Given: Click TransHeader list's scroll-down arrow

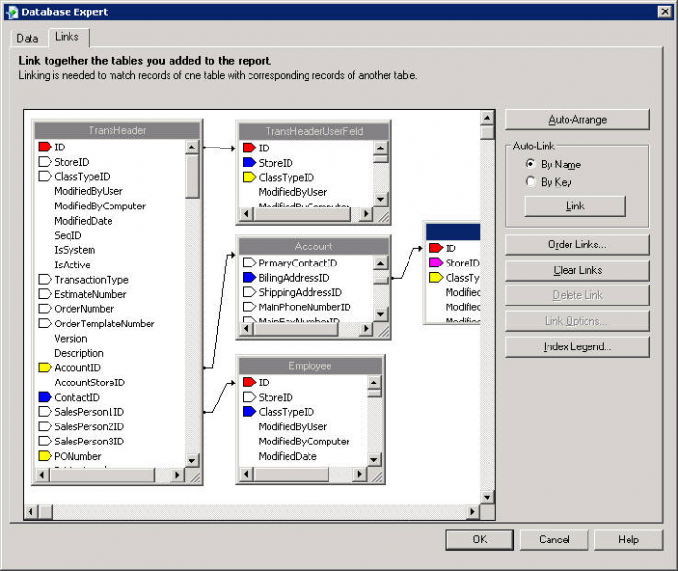Looking at the screenshot, I should pyautogui.click(x=192, y=461).
